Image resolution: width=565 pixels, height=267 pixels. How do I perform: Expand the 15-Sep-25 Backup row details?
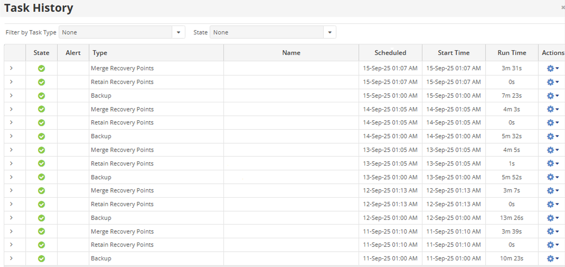(11, 95)
